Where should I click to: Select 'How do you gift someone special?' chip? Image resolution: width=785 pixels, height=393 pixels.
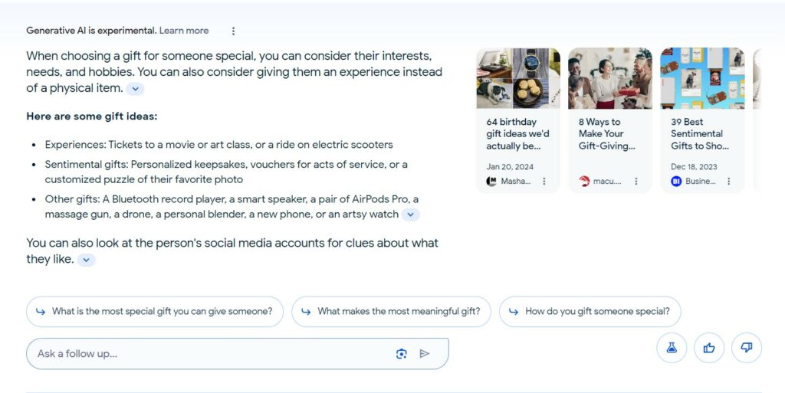click(590, 312)
